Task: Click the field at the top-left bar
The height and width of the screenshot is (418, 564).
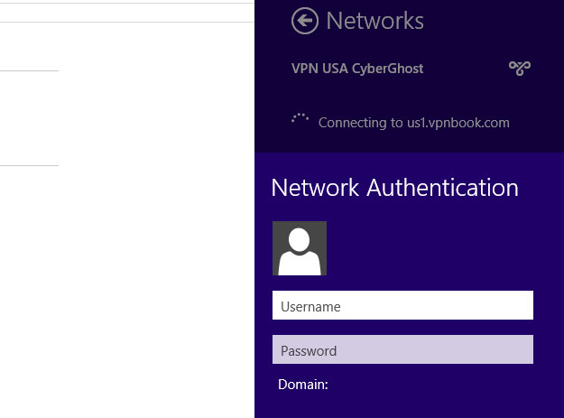Action: [127, 13]
